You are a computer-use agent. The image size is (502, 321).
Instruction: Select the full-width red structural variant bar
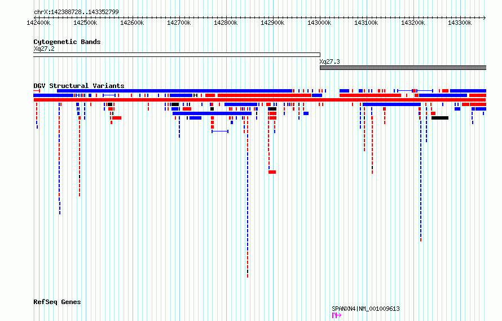tap(259, 100)
